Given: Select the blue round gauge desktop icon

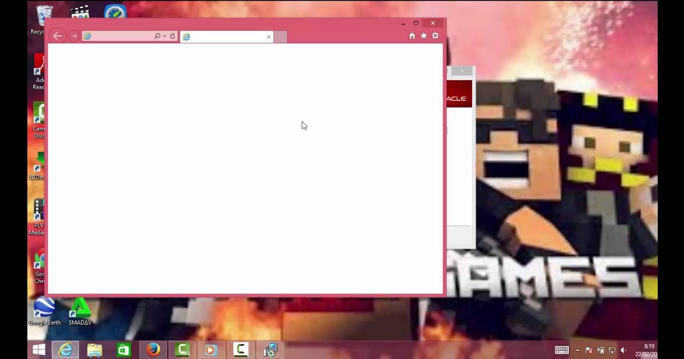Looking at the screenshot, I should tap(115, 12).
